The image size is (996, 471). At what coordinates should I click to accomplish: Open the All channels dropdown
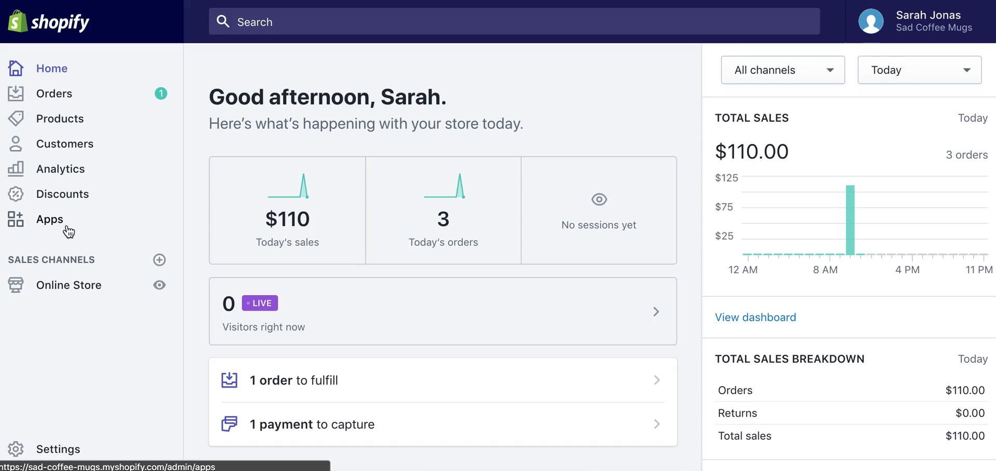click(x=782, y=70)
